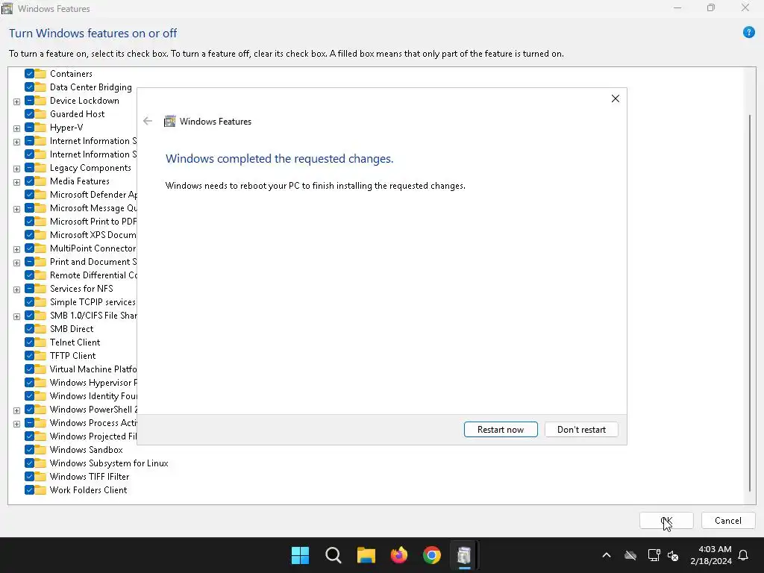
Task: Select the Windows TIFF IFilter row
Action: pos(90,477)
